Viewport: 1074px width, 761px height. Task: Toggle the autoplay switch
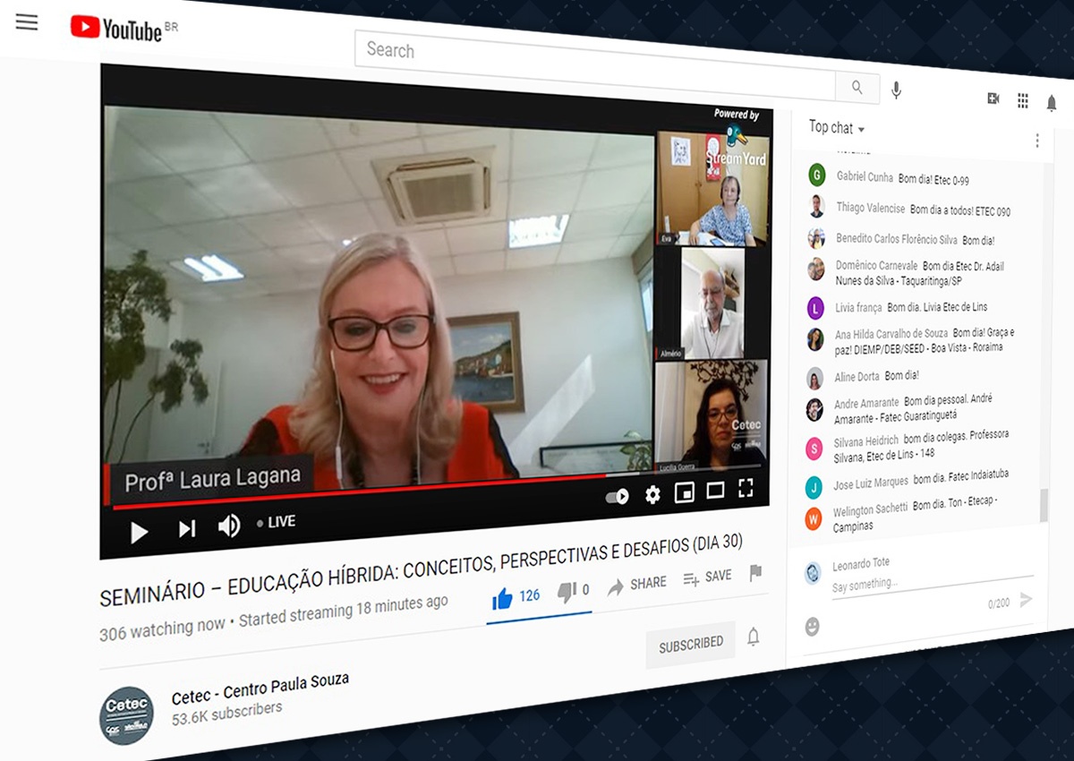click(x=617, y=497)
